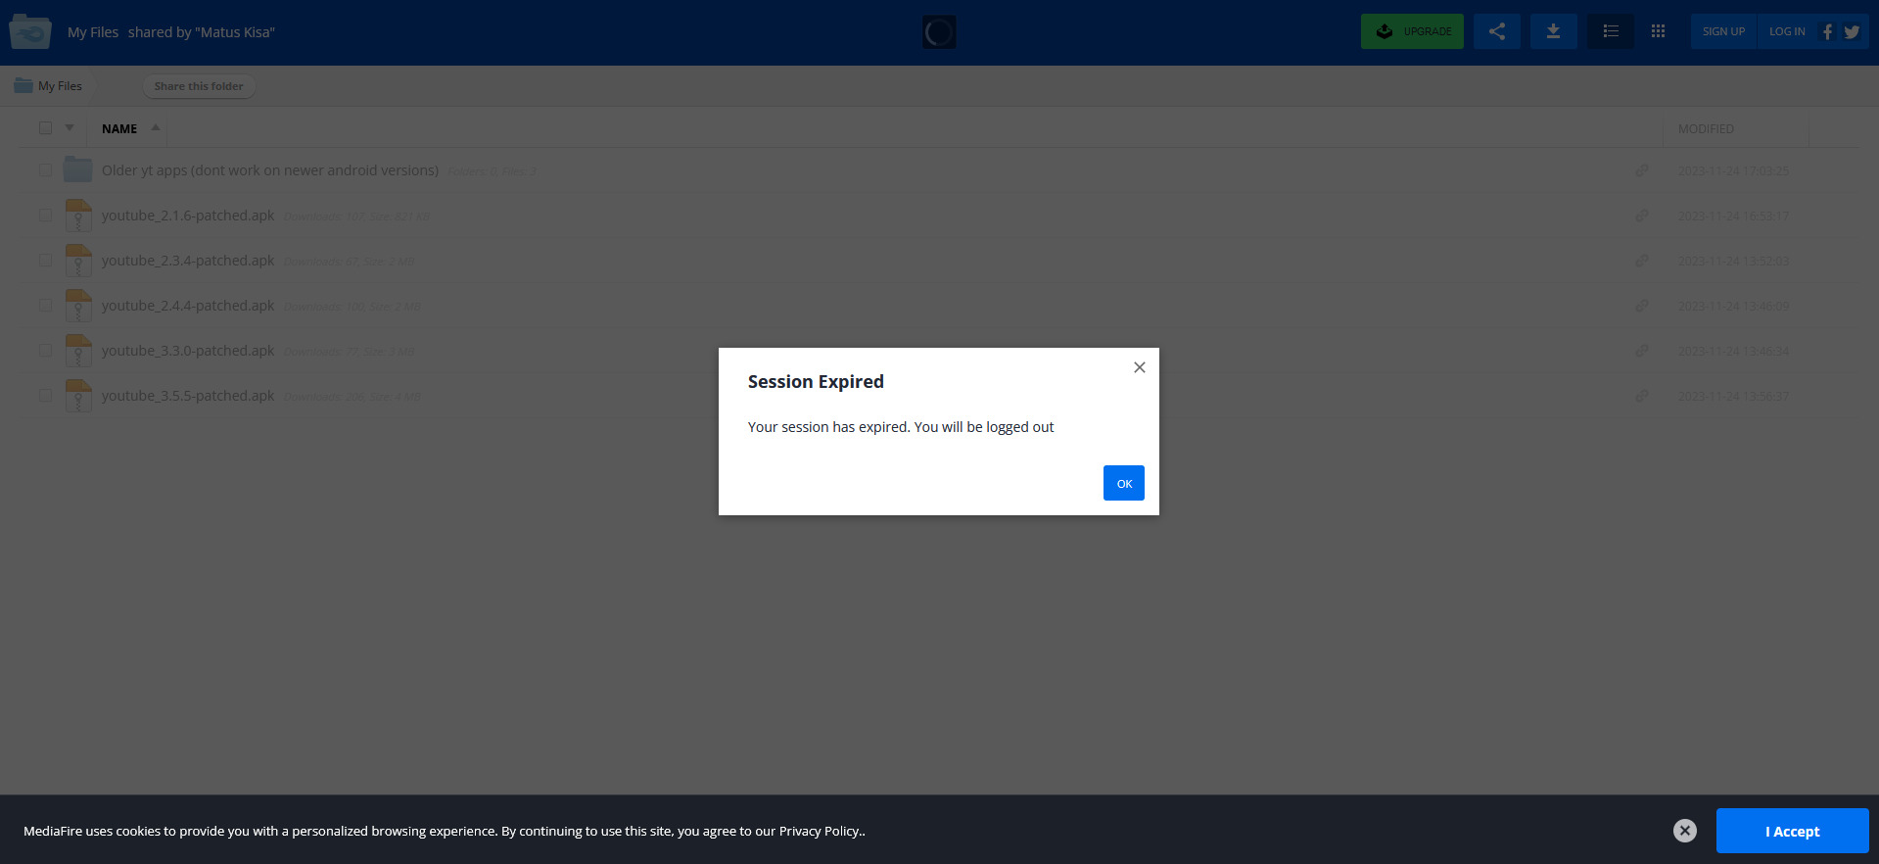Image resolution: width=1879 pixels, height=864 pixels.
Task: Click the youtube_3.3.0-patched.apk file icon
Action: pos(78,350)
